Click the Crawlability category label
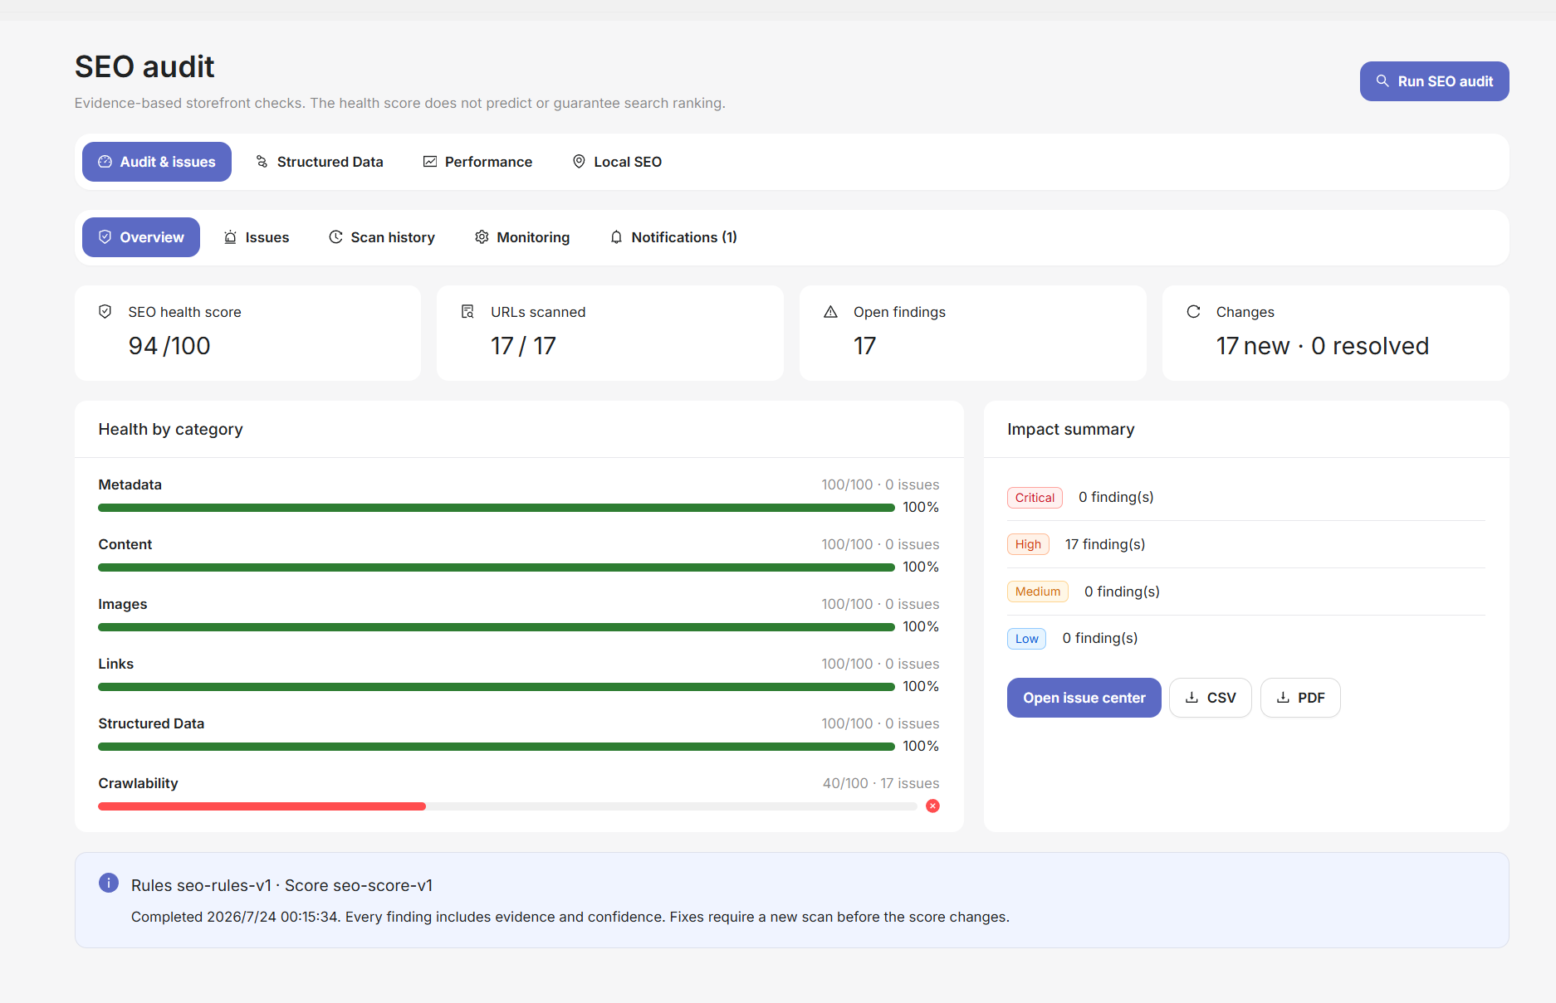Viewport: 1556px width, 1003px height. [x=138, y=783]
